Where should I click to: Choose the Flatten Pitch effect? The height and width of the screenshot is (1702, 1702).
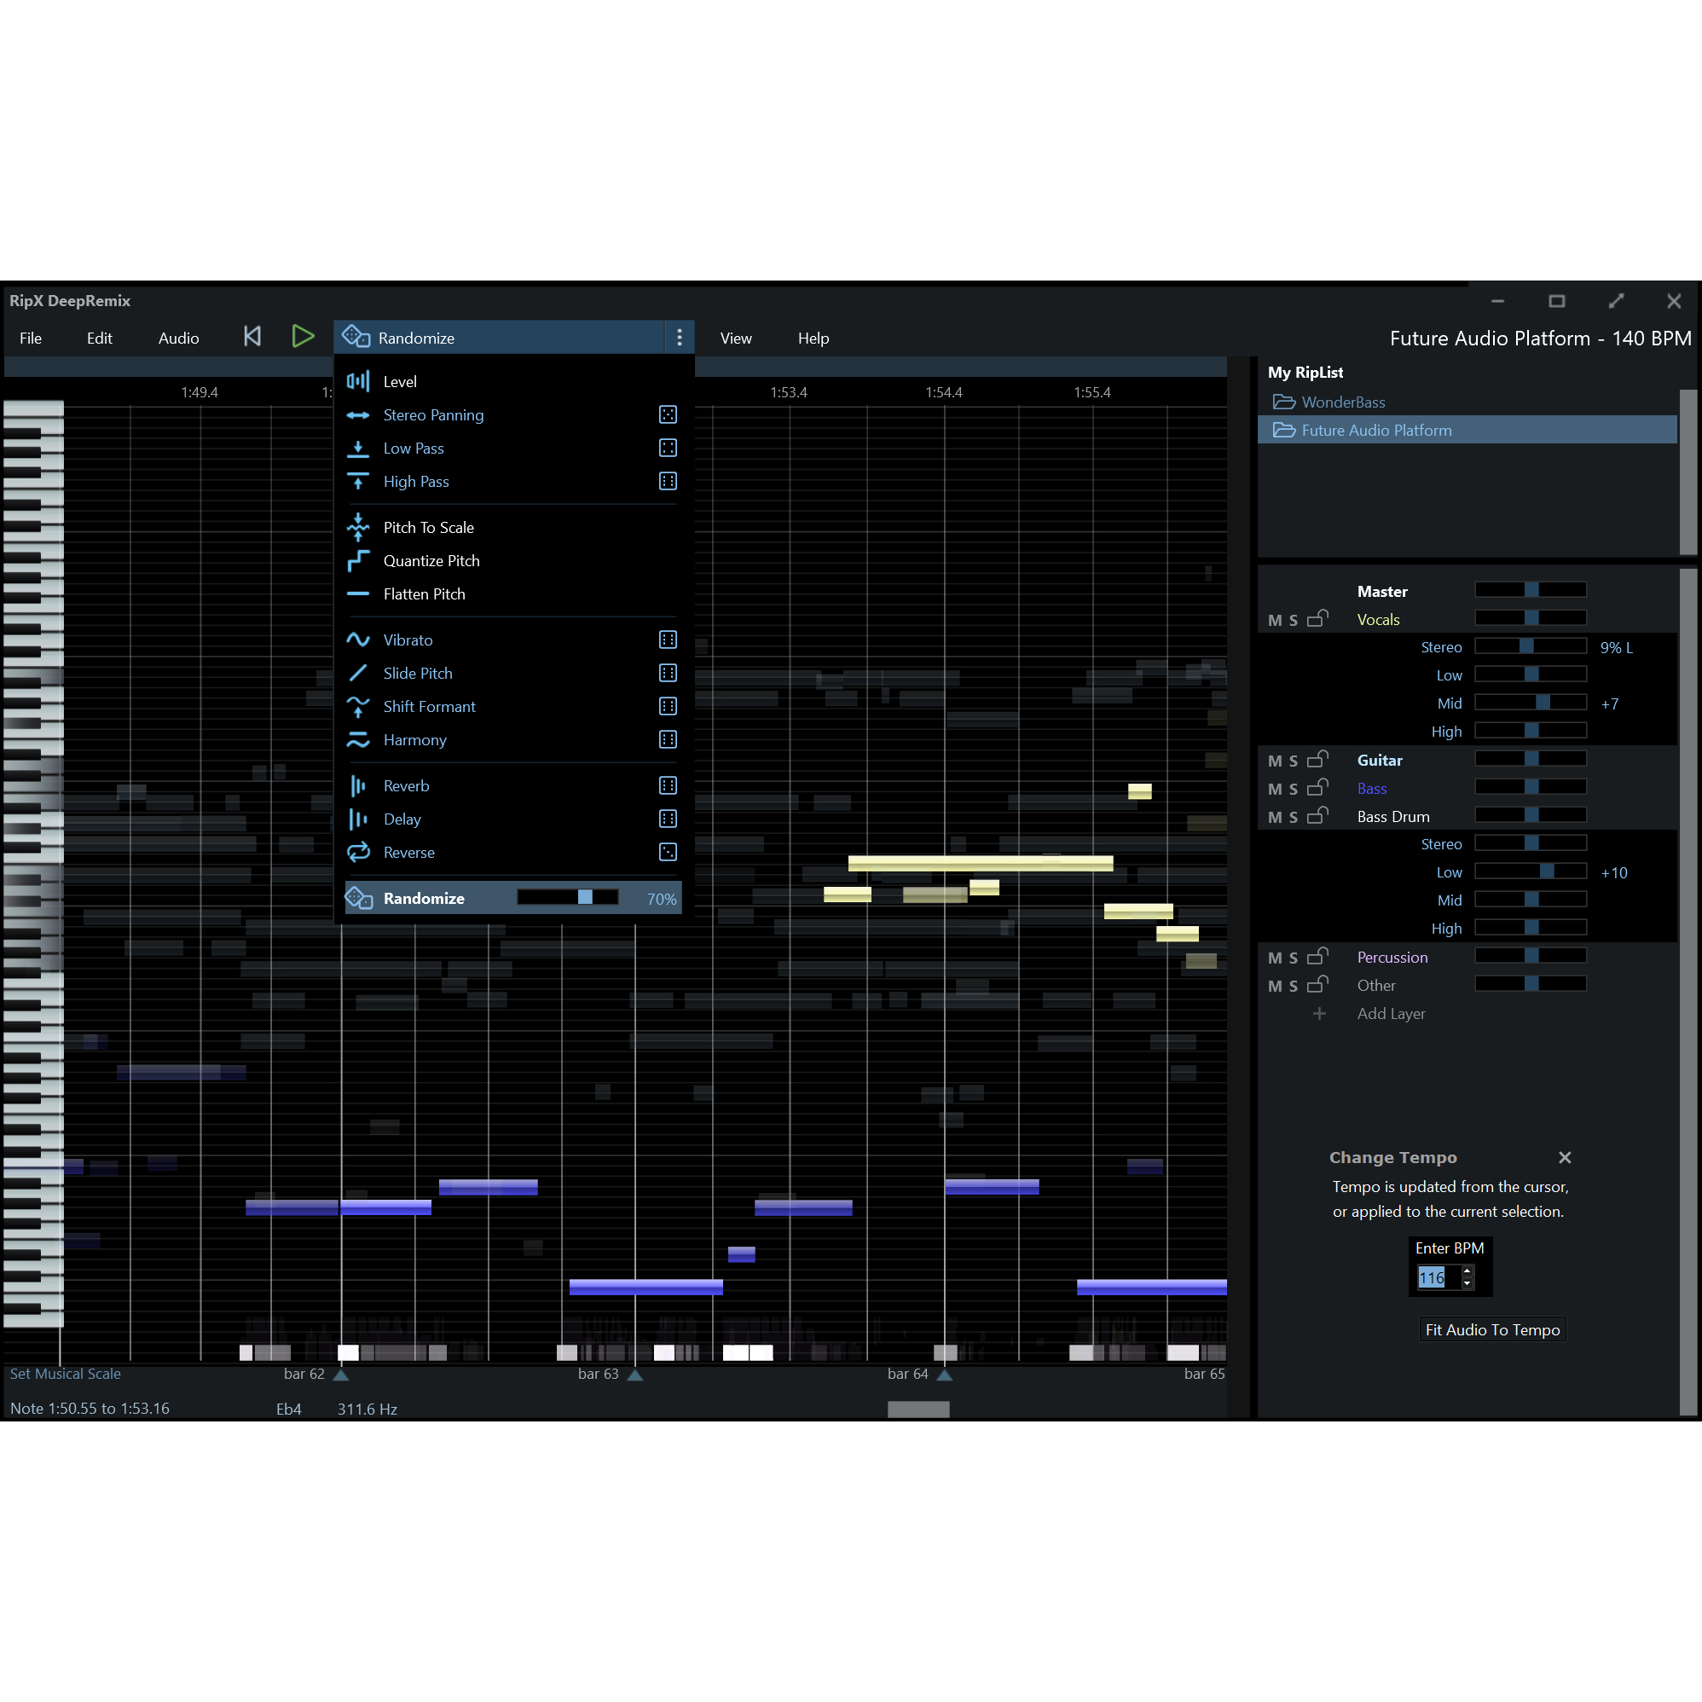(x=425, y=593)
